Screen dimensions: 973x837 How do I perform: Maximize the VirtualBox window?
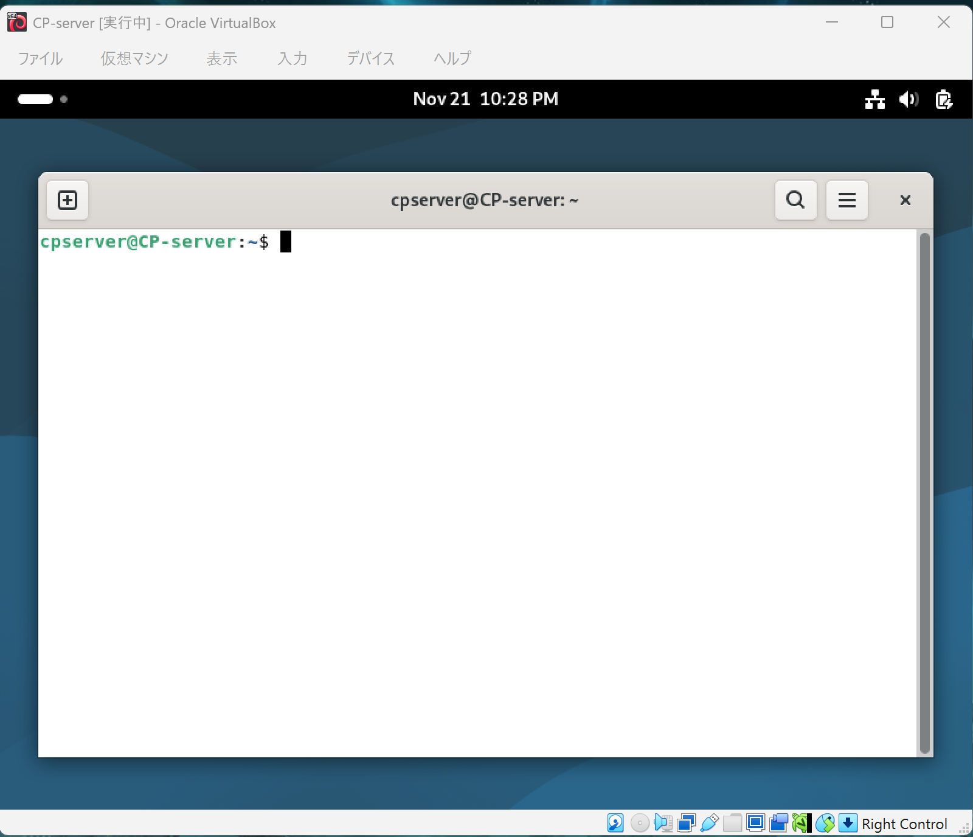[887, 23]
